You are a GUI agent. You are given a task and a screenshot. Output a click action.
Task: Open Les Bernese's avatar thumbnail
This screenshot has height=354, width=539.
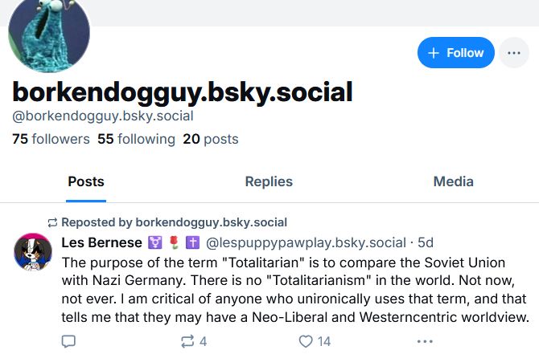(x=33, y=251)
